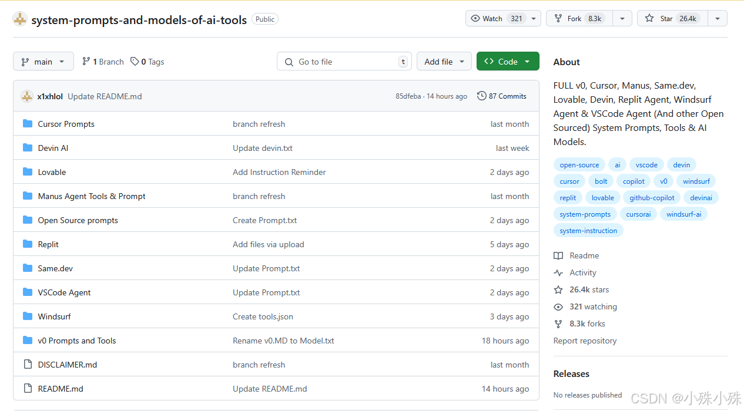Click the Go to file search field
The width and height of the screenshot is (744, 411).
click(x=344, y=61)
